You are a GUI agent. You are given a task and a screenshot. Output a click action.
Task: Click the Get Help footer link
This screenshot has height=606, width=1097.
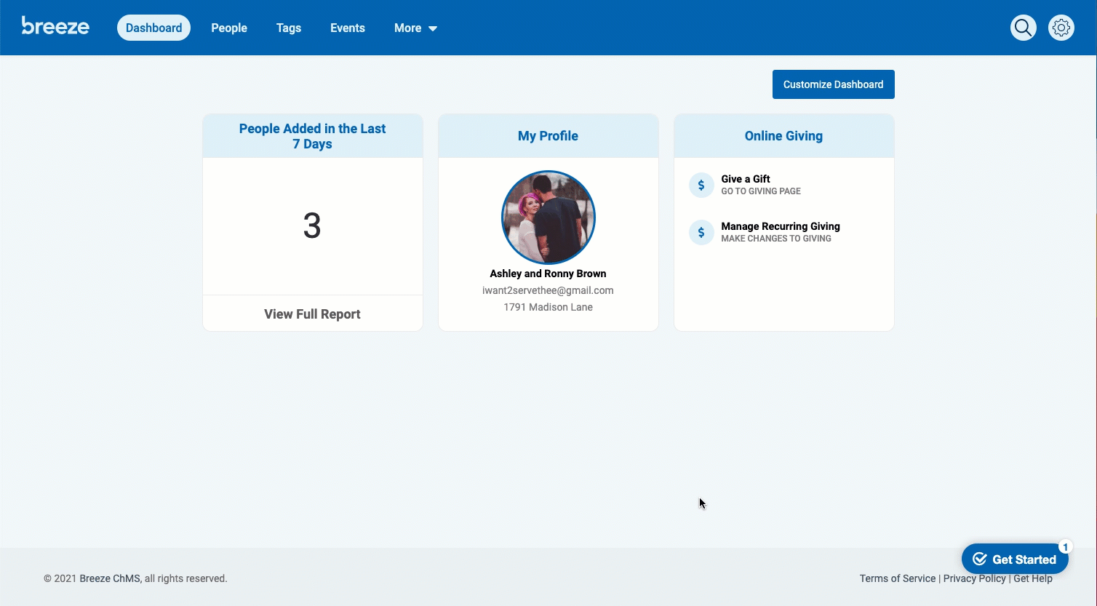pyautogui.click(x=1033, y=579)
